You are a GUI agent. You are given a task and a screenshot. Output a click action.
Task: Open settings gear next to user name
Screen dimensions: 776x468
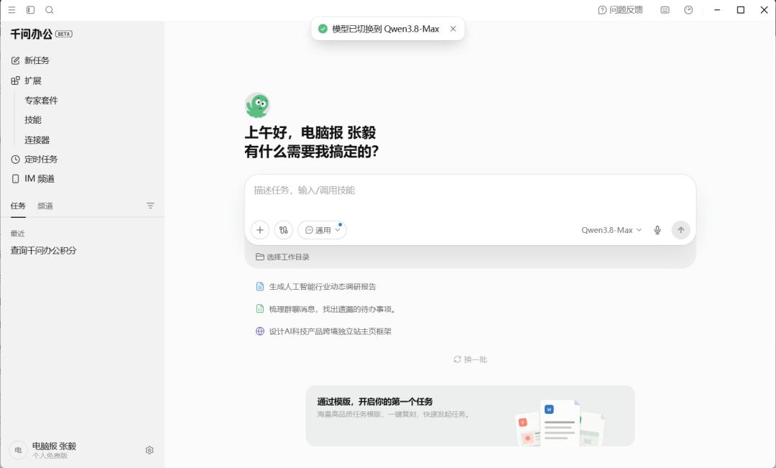click(x=149, y=450)
